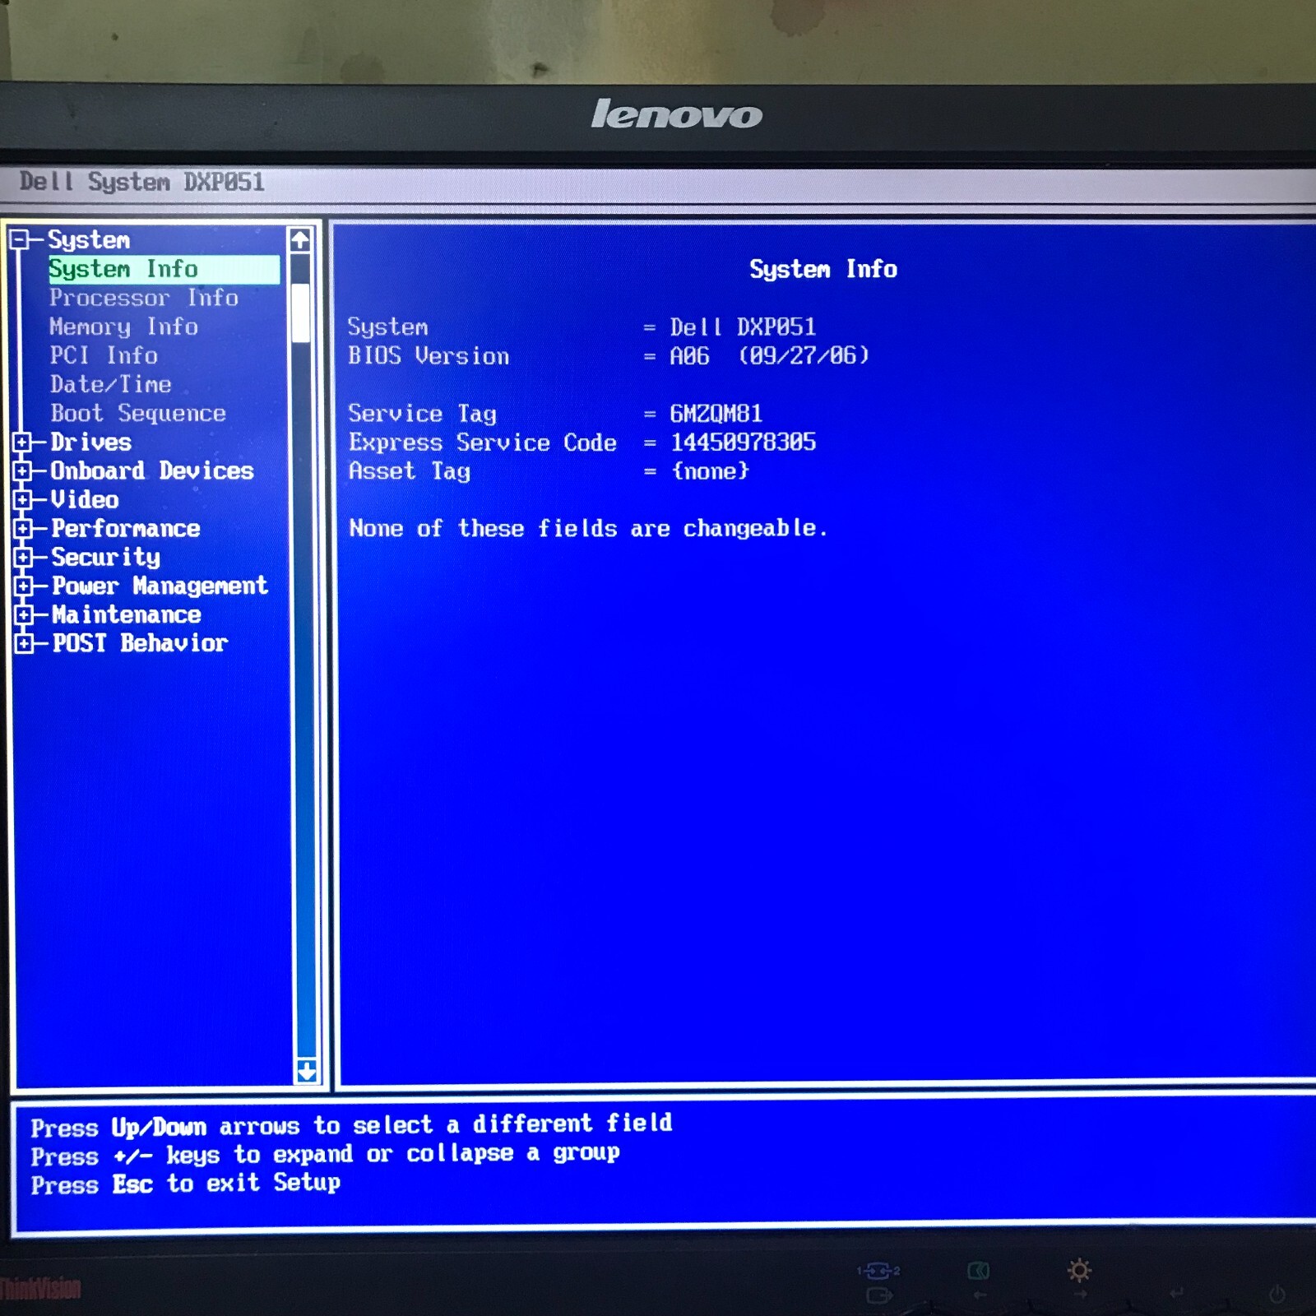
Task: Expand the Power Management plus box
Action: [x=24, y=586]
